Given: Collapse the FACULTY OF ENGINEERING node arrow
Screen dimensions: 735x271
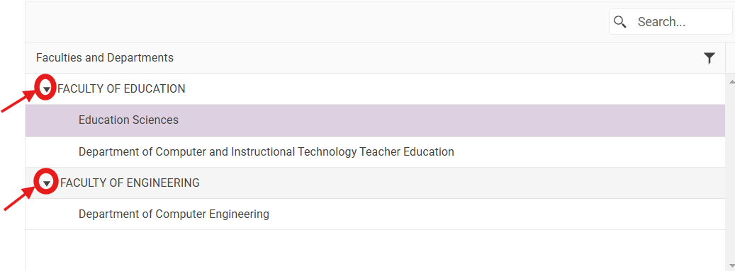Looking at the screenshot, I should point(46,184).
